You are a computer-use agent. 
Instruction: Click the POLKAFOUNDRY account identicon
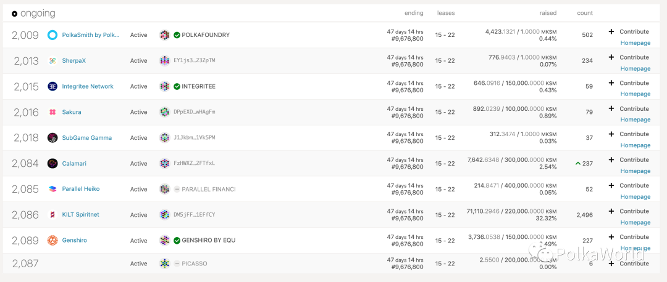(164, 35)
